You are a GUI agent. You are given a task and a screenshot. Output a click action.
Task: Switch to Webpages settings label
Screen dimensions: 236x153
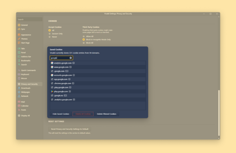pos(26,92)
